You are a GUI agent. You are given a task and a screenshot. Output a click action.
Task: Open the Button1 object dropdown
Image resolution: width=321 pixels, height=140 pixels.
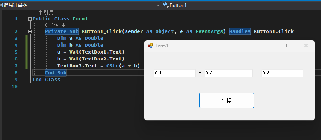click(x=242, y=5)
